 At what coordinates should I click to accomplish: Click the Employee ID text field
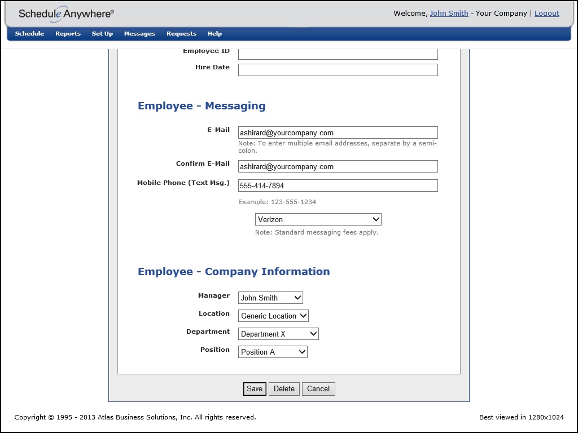point(338,54)
